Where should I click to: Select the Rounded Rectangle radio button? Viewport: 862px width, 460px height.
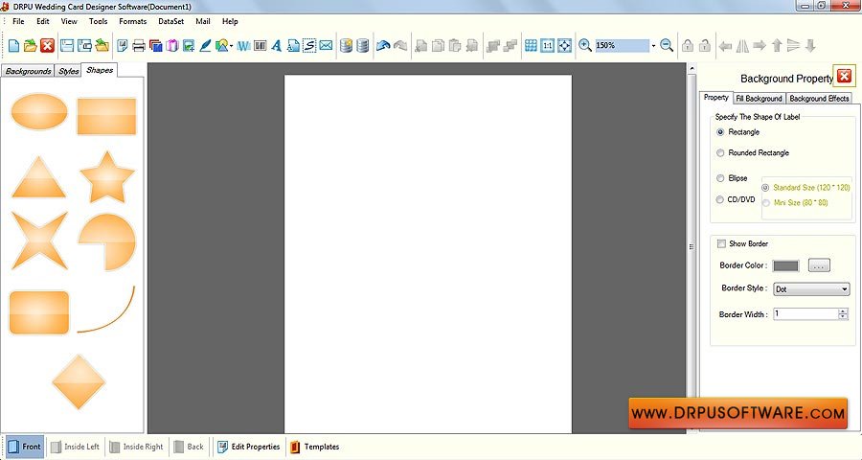coord(720,153)
